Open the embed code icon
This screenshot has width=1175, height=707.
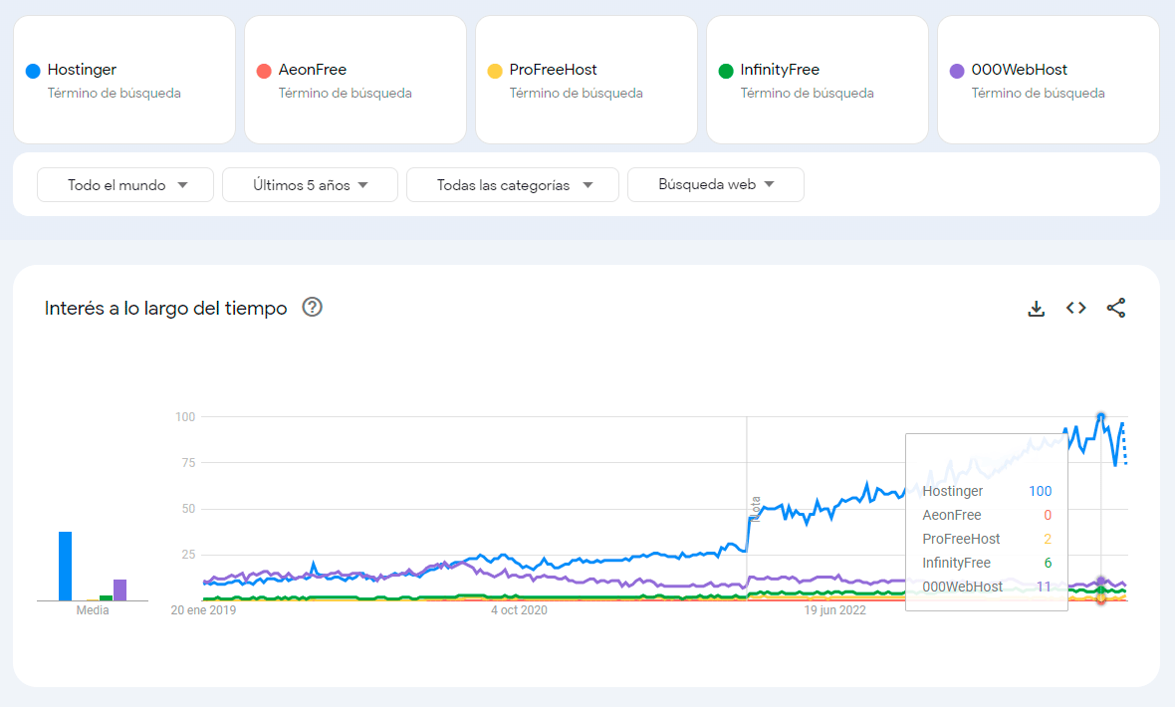click(1076, 308)
